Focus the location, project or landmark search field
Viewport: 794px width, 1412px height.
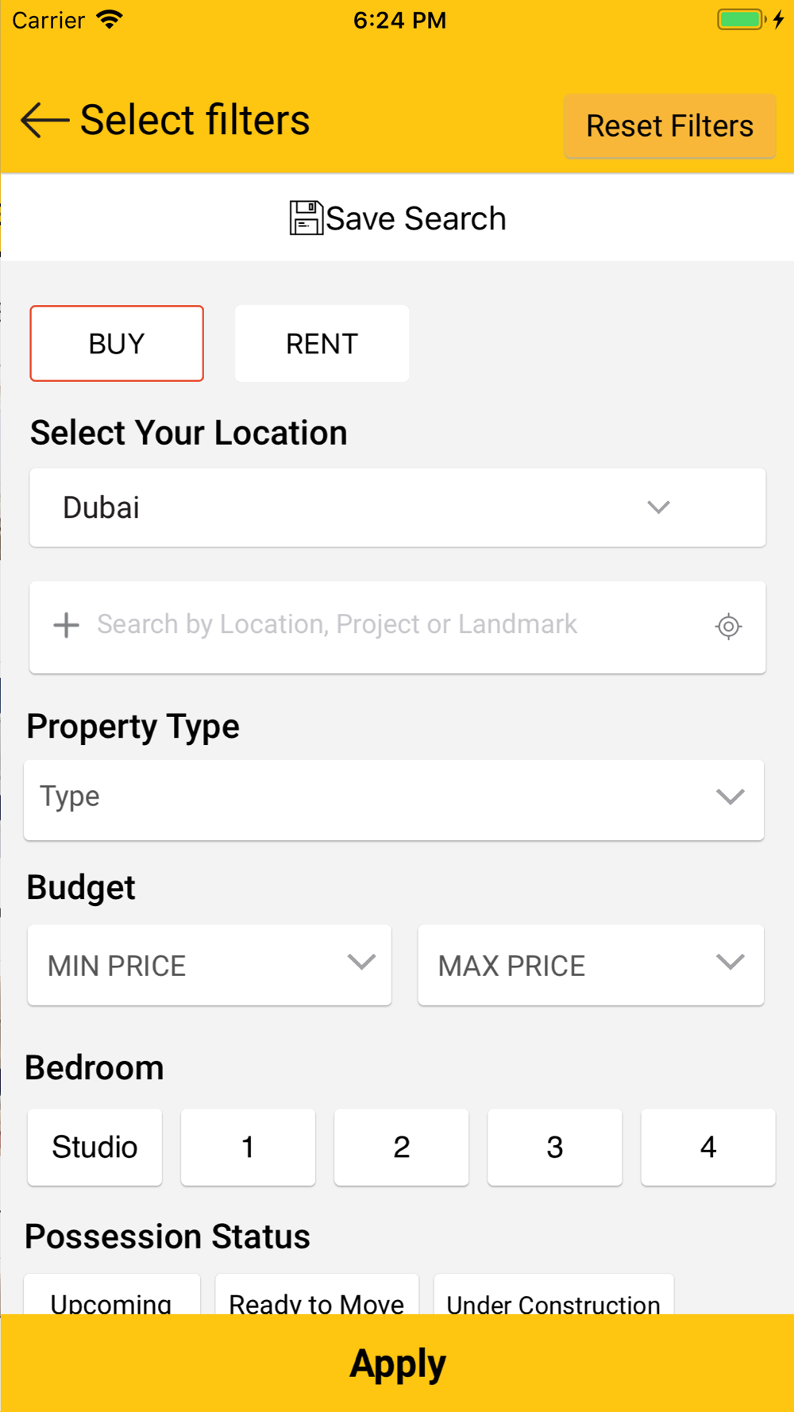(381, 625)
